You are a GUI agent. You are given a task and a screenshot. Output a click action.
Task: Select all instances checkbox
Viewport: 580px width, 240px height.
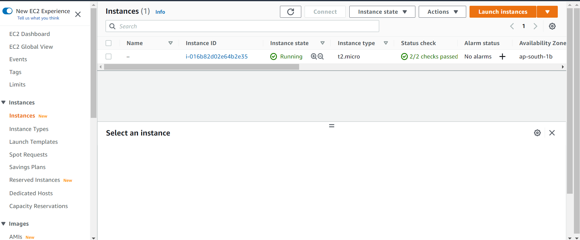(109, 43)
